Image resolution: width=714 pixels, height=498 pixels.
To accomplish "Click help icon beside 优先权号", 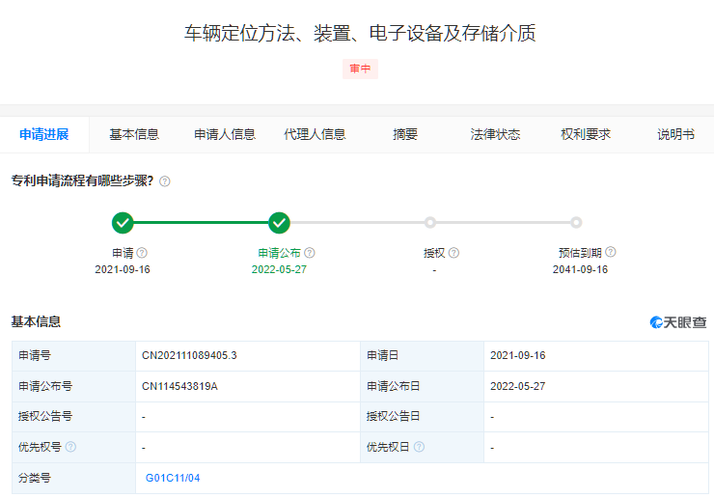I will (70, 447).
